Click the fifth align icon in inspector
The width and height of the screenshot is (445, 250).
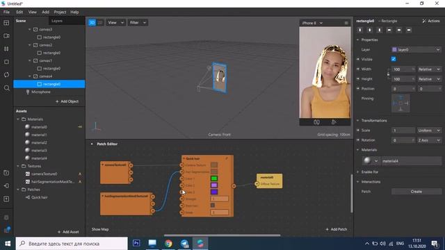click(399, 30)
